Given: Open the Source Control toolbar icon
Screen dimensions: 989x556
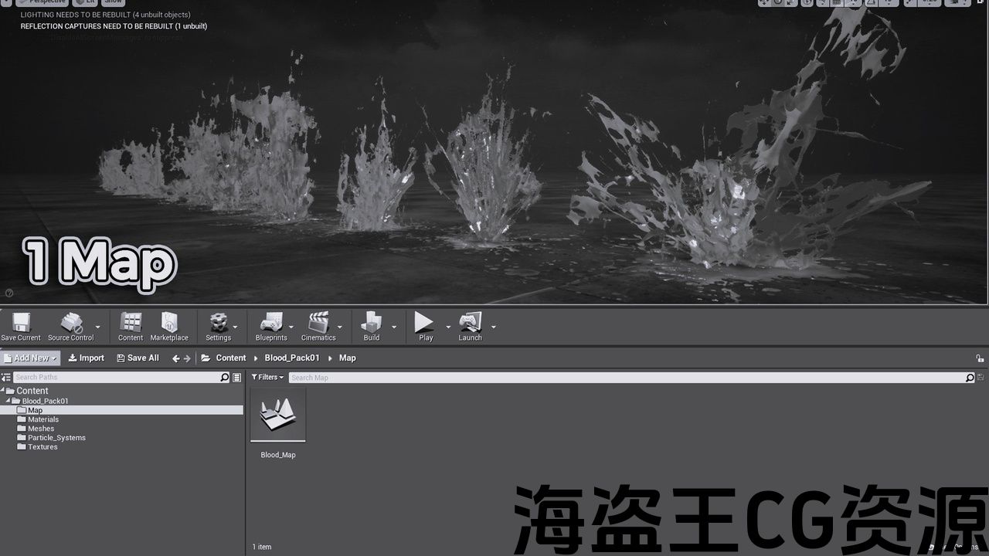Looking at the screenshot, I should click(71, 323).
